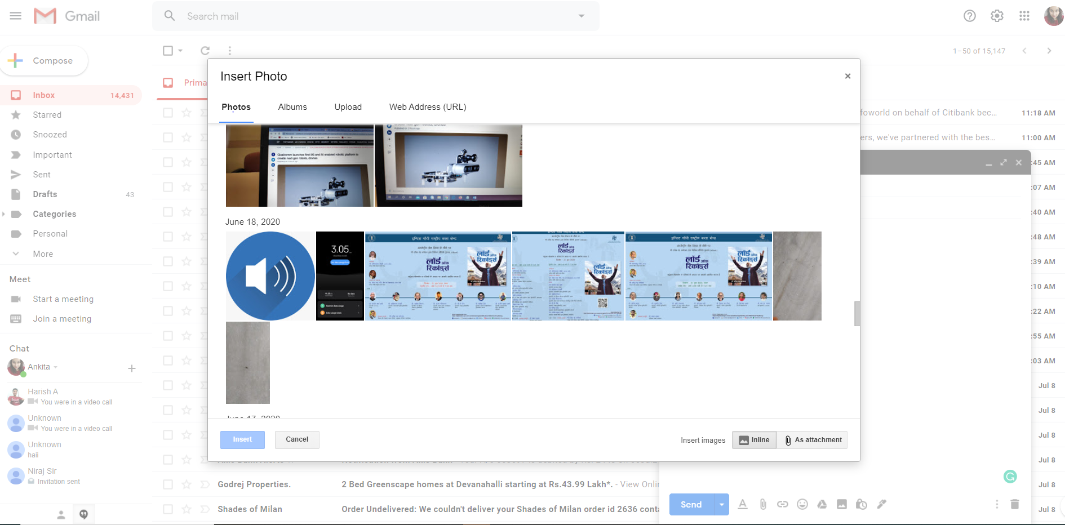Screen dimensions: 1065x525
Task: Insert files using Google Drive
Action: tap(822, 504)
